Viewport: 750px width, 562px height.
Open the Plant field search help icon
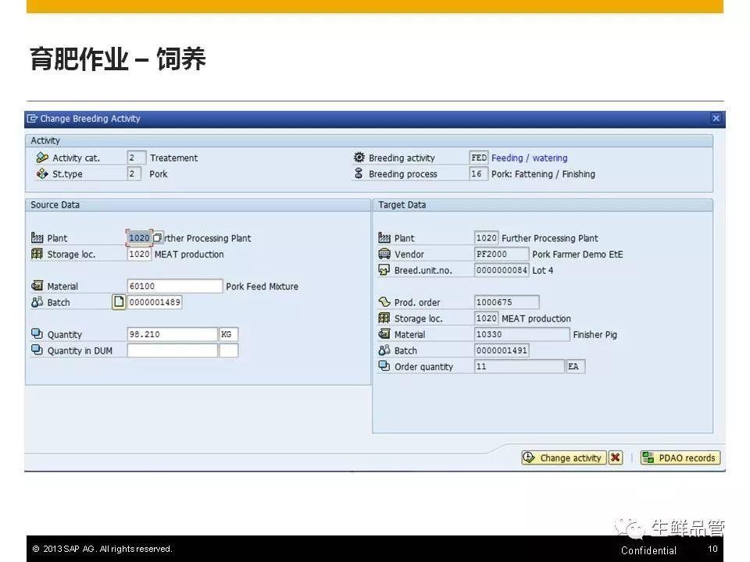(158, 238)
